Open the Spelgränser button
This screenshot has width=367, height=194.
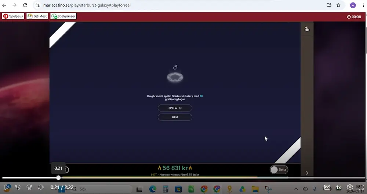click(63, 16)
